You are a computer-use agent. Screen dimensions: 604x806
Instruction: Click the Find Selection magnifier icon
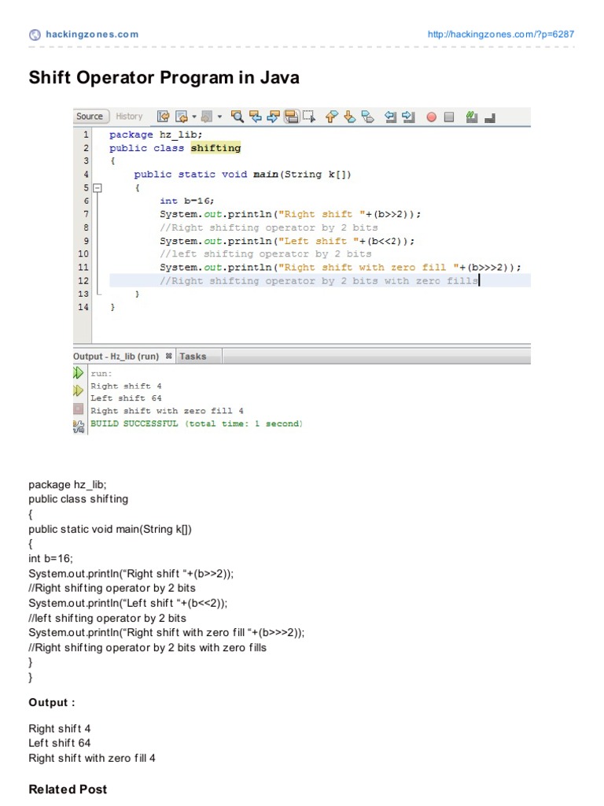coord(237,116)
